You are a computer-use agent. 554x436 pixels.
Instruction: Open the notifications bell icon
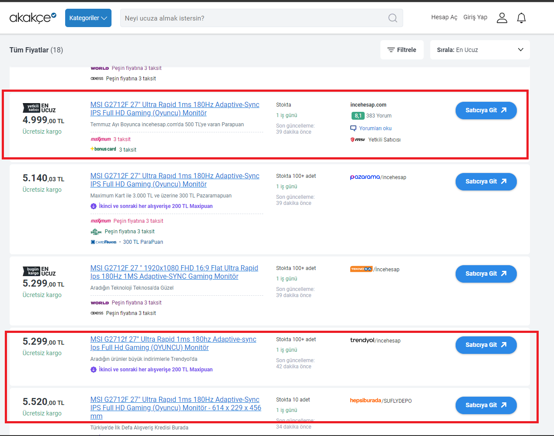(x=521, y=18)
